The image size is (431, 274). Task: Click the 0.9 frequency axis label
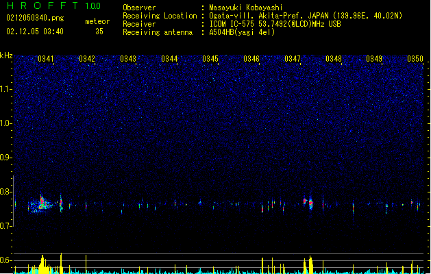[6, 158]
